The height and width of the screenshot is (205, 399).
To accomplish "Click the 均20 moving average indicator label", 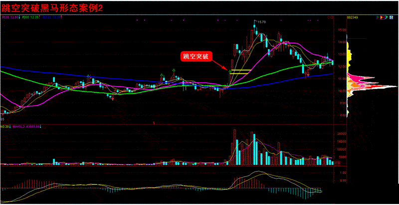I will tap(9, 17).
